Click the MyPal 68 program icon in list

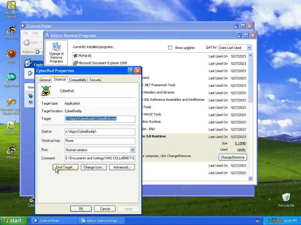coord(75,56)
